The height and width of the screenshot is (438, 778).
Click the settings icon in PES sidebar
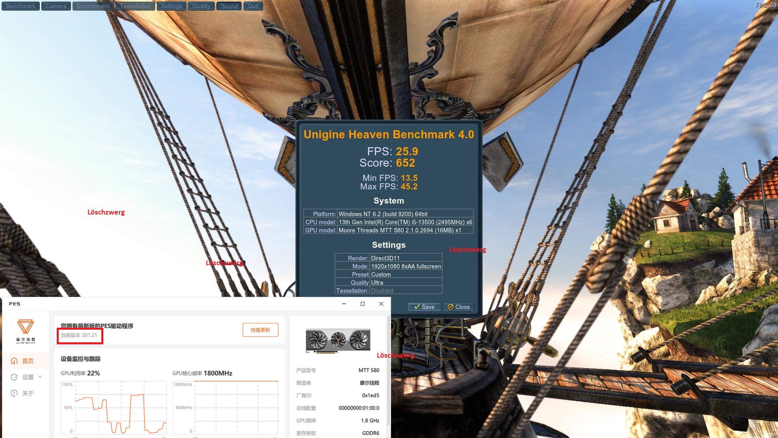15,377
